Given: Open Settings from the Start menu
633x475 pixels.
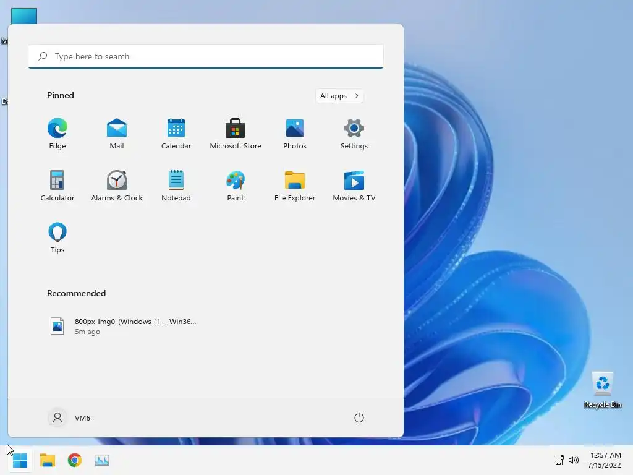Looking at the screenshot, I should click(354, 134).
